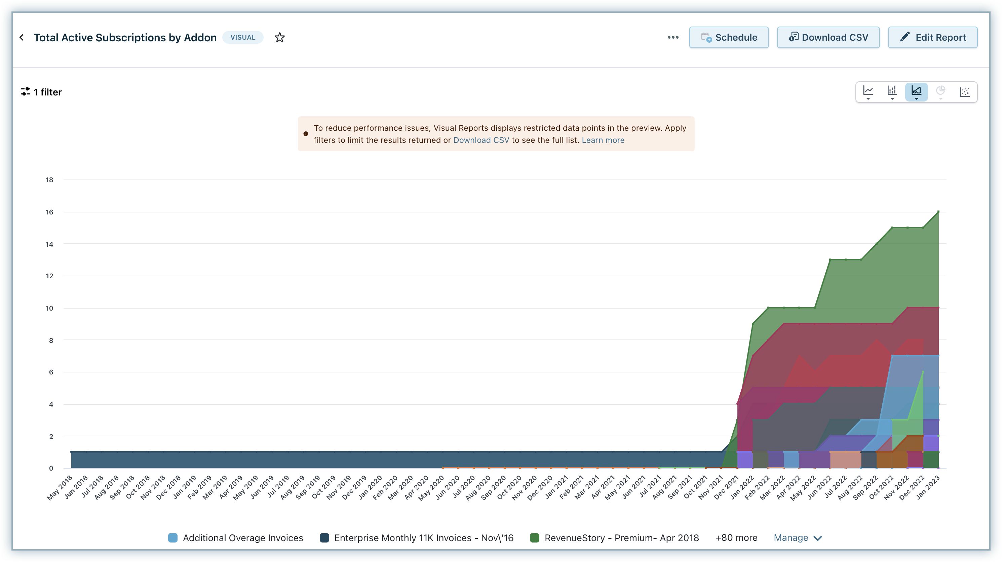Open the Learn more link
The image size is (1002, 562).
pos(603,140)
